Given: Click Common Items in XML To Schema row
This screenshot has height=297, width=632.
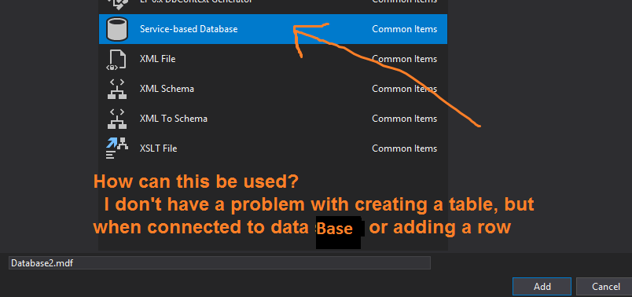Looking at the screenshot, I should click(x=404, y=119).
